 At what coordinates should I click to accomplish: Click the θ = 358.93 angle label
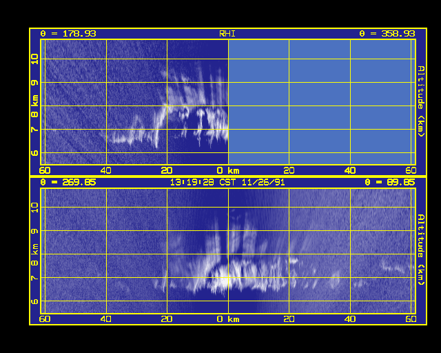click(387, 34)
